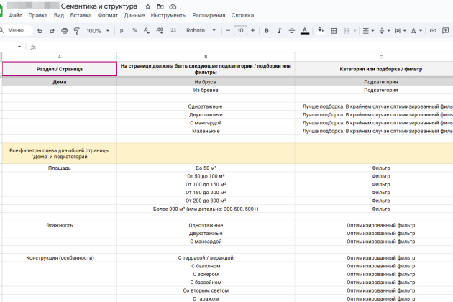This screenshot has height=302, width=453.
Task: Toggle strikethrough formatting
Action: (x=291, y=31)
